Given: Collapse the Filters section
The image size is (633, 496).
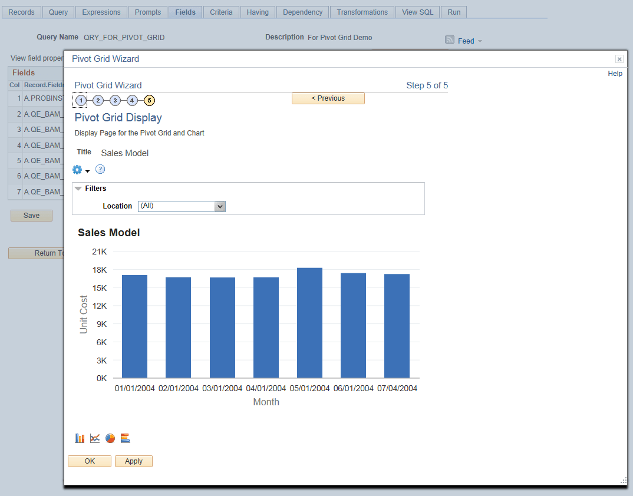Looking at the screenshot, I should (78, 188).
